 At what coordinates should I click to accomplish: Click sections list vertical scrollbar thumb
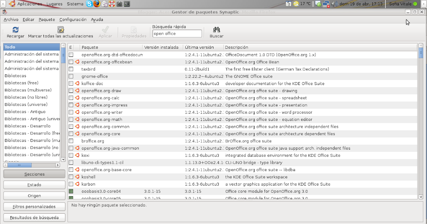(x=63, y=56)
